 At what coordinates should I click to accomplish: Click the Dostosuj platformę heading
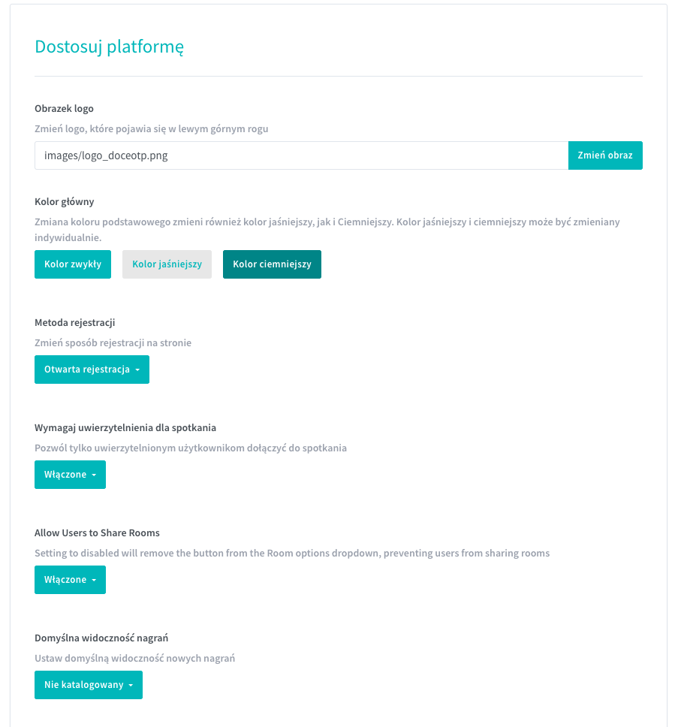click(x=110, y=47)
